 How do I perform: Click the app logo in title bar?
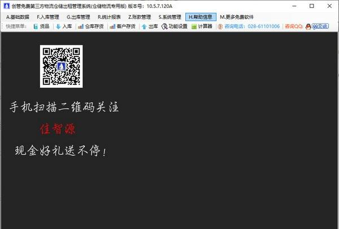pyautogui.click(x=7, y=6)
